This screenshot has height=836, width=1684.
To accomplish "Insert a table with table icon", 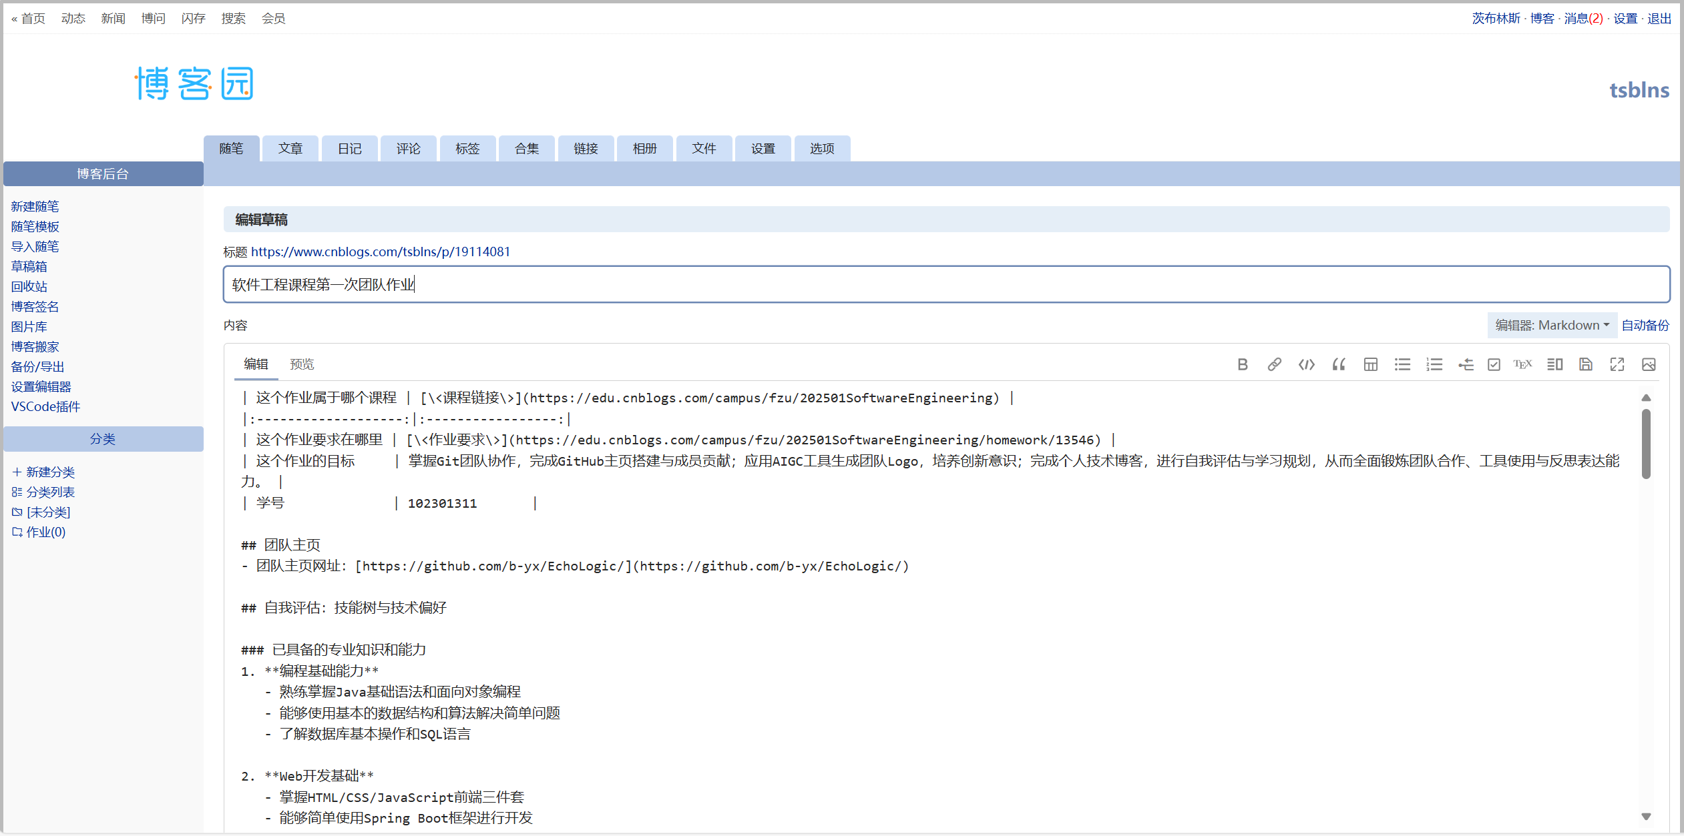I will click(1370, 364).
